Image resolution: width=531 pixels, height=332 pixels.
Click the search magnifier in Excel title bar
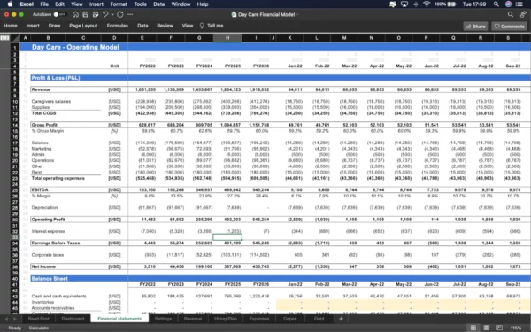click(x=511, y=14)
